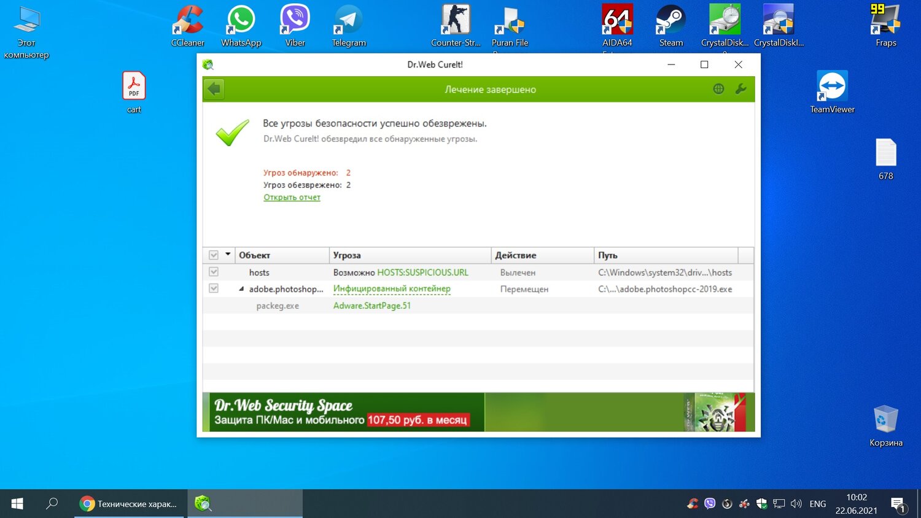The height and width of the screenshot is (518, 921).
Task: Open the volume speaker tray icon
Action: click(x=796, y=504)
